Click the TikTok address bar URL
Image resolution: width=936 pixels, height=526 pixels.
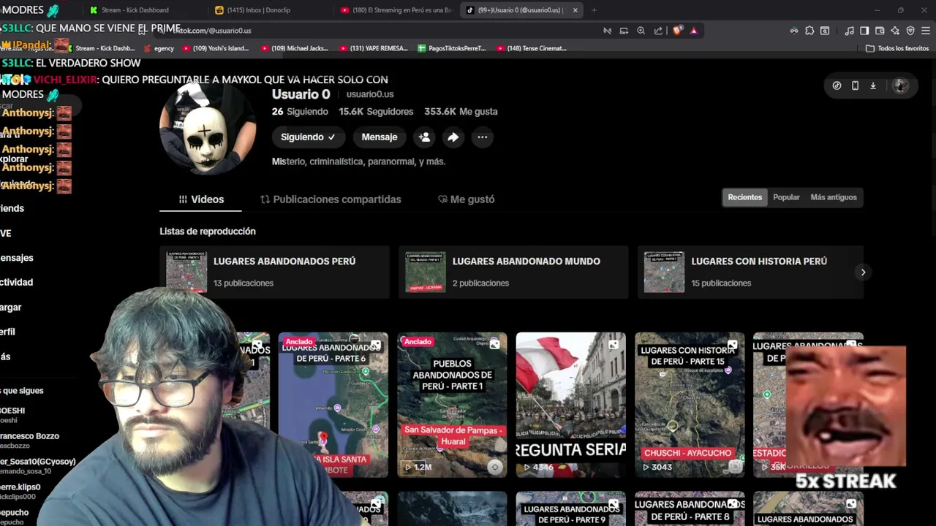pyautogui.click(x=212, y=31)
